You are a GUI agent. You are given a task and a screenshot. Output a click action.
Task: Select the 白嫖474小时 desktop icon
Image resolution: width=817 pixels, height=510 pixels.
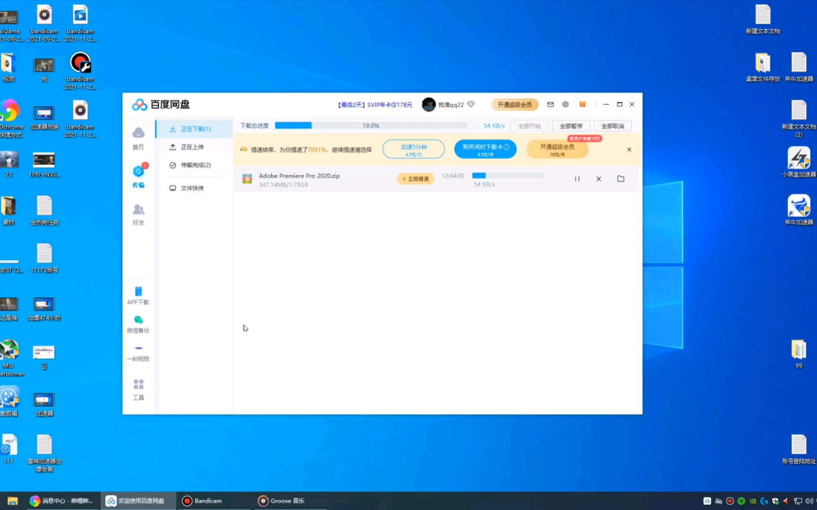tap(44, 308)
